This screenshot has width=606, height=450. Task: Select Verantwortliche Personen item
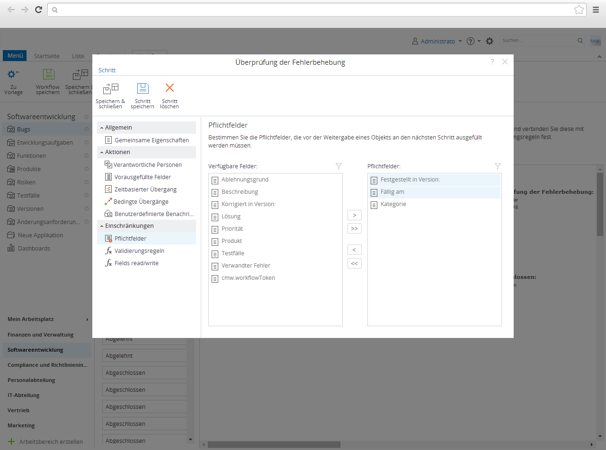(x=146, y=164)
